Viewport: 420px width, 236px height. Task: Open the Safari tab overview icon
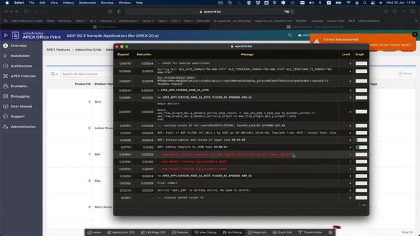pos(413,12)
